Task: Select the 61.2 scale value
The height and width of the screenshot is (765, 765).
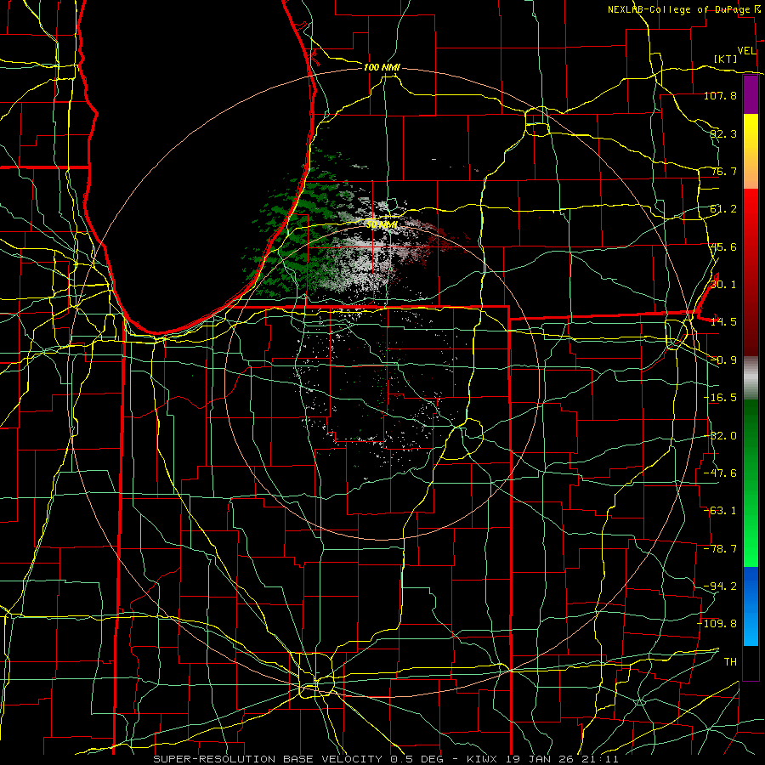Action: [x=723, y=209]
